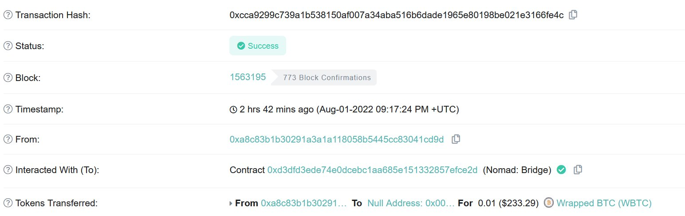Open block number 1563195
The width and height of the screenshot is (685, 216).
coord(248,77)
